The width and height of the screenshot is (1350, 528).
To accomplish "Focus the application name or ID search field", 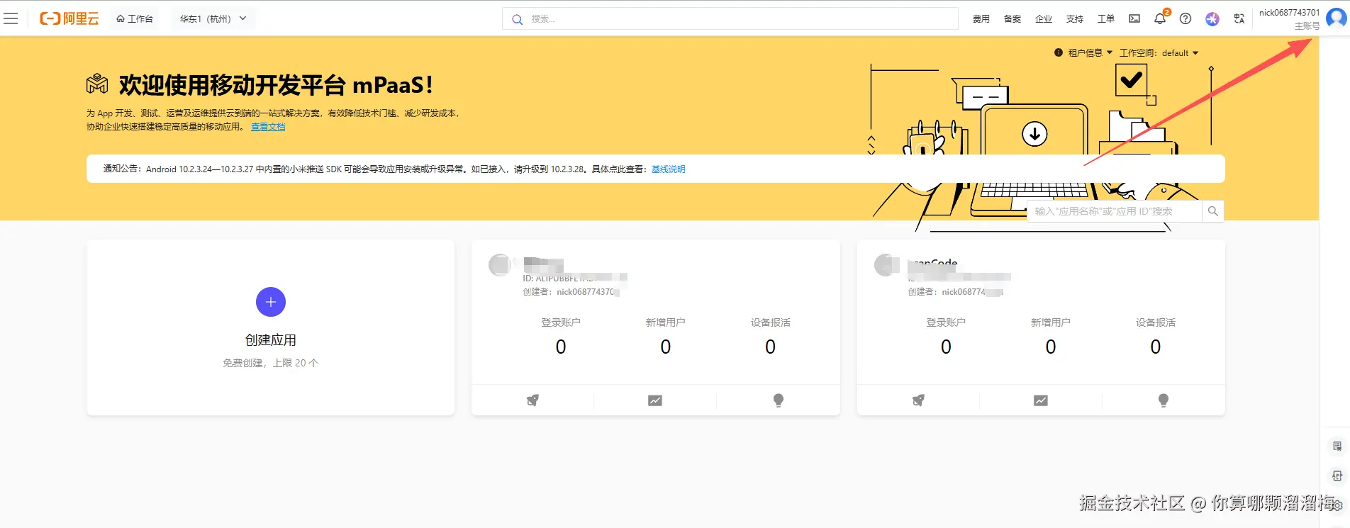I will 1115,211.
